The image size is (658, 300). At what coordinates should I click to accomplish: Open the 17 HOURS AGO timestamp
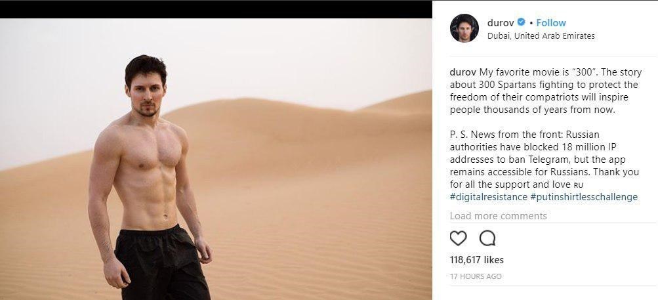coord(476,276)
